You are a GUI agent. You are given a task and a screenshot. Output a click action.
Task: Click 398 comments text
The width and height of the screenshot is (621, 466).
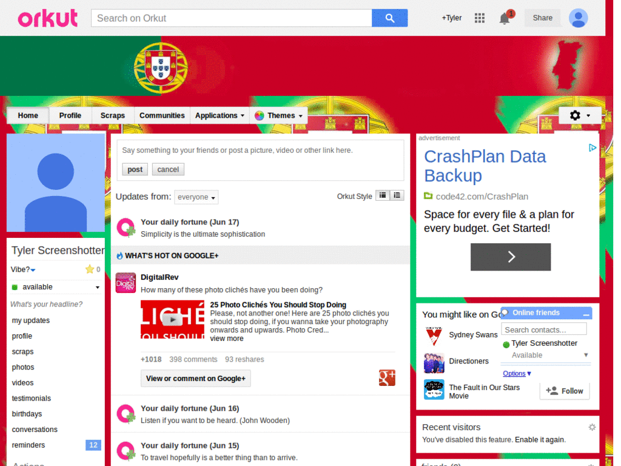(193, 359)
